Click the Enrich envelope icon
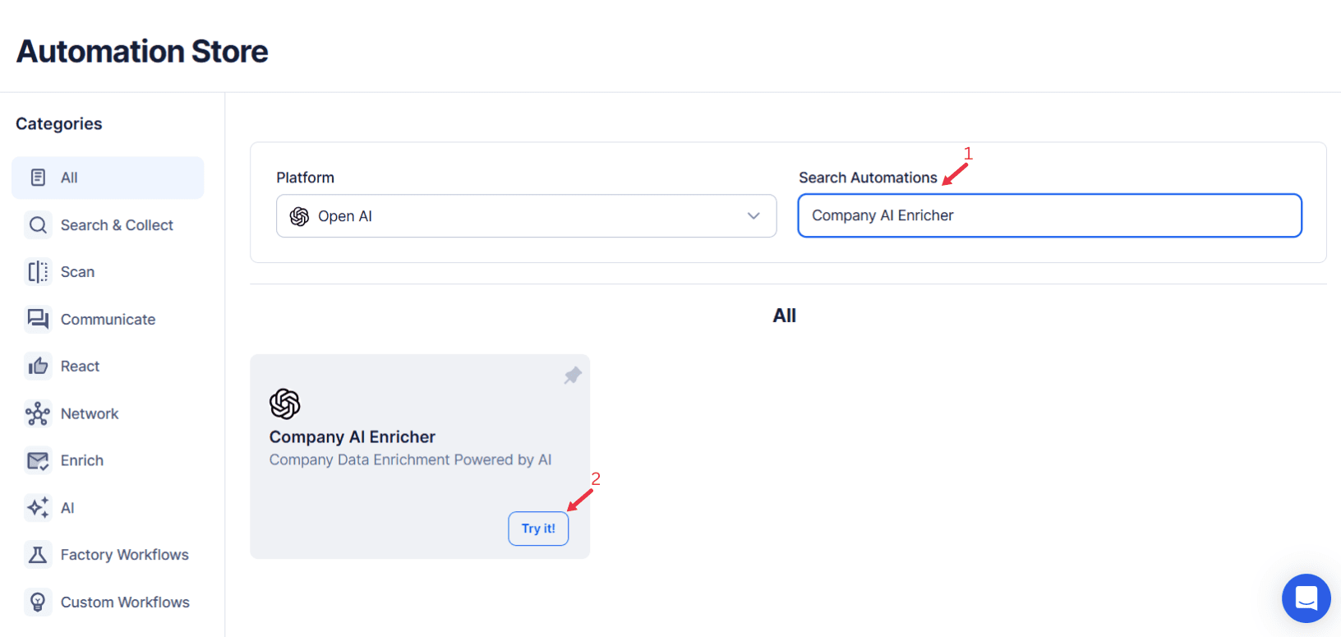The width and height of the screenshot is (1341, 637). 38,461
